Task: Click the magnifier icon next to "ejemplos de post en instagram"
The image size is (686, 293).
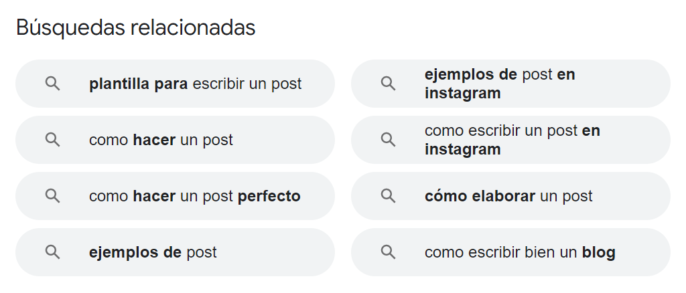Action: [388, 84]
